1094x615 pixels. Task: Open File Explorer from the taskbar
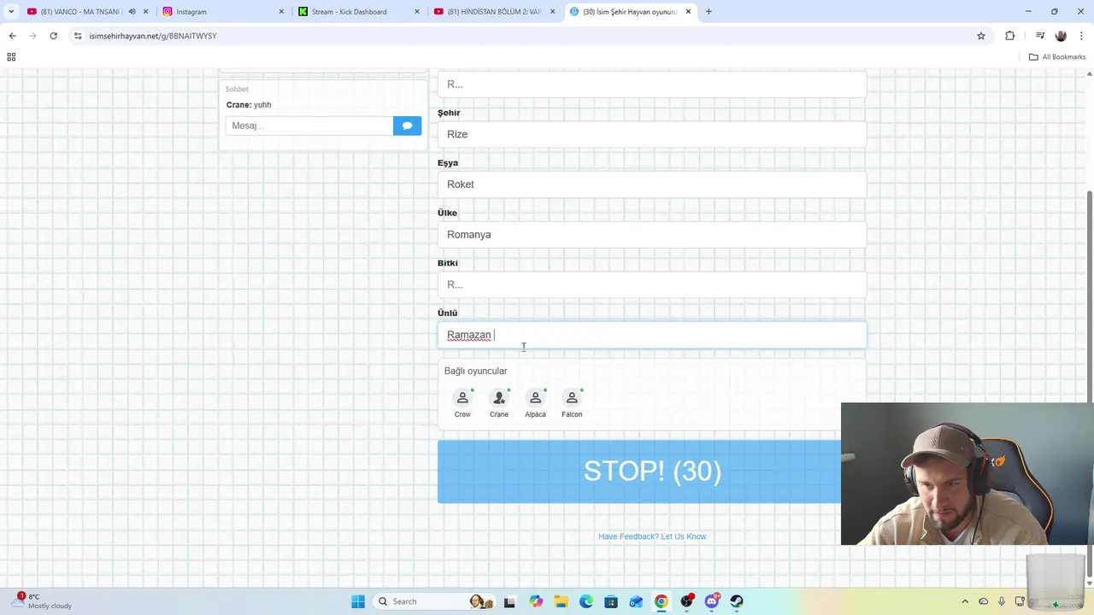[561, 601]
